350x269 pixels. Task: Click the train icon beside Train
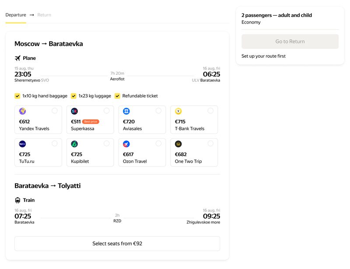17,200
